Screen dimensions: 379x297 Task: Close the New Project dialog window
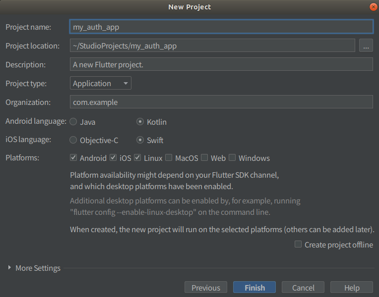point(372,7)
